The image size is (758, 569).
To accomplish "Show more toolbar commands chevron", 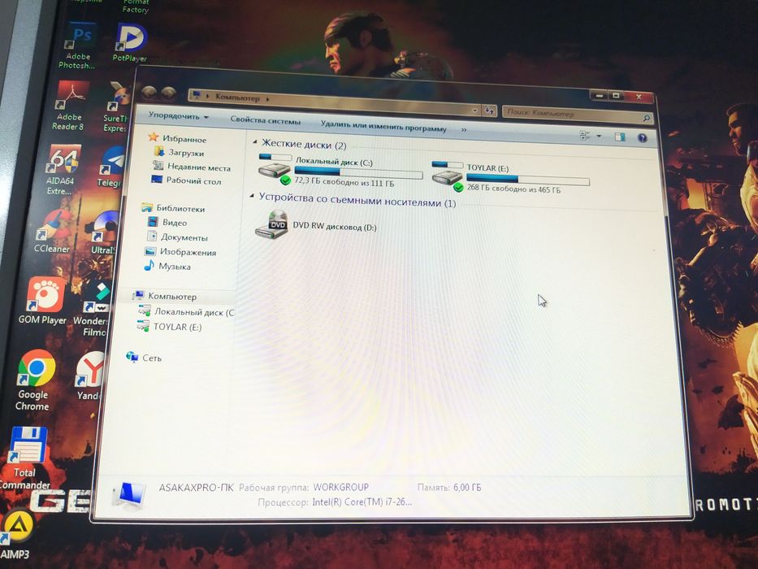I will click(464, 130).
